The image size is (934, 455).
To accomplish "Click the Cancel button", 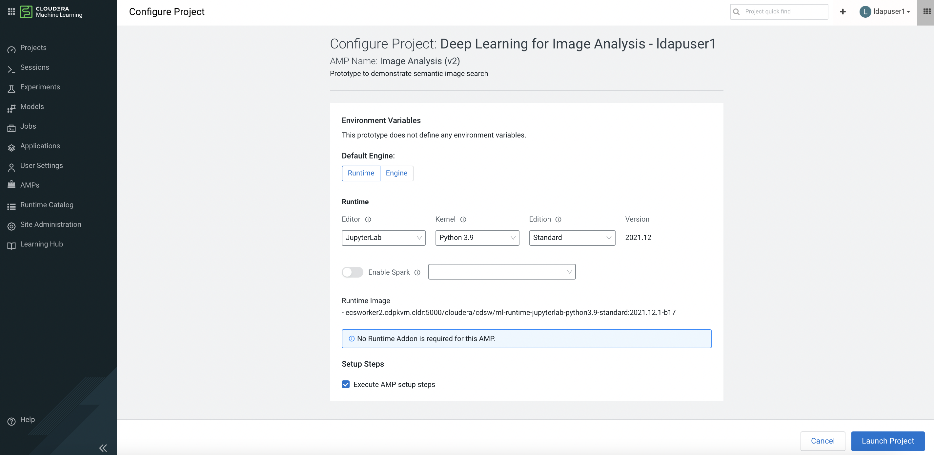I will click(x=822, y=441).
